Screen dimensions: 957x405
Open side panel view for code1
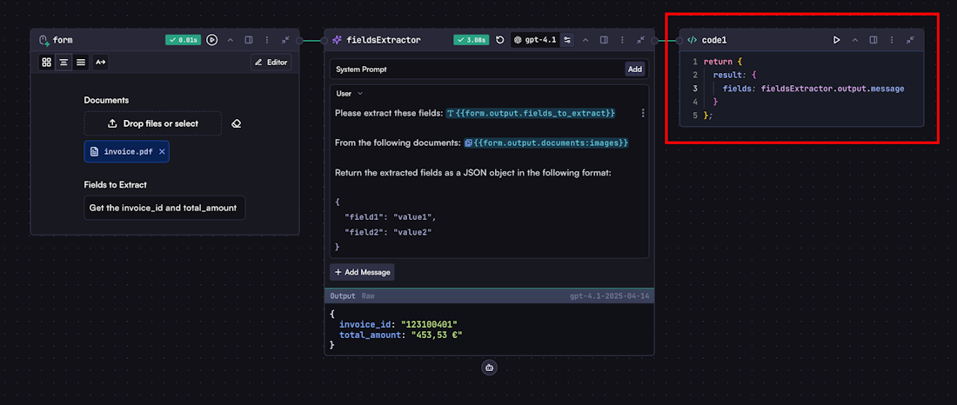tap(873, 40)
